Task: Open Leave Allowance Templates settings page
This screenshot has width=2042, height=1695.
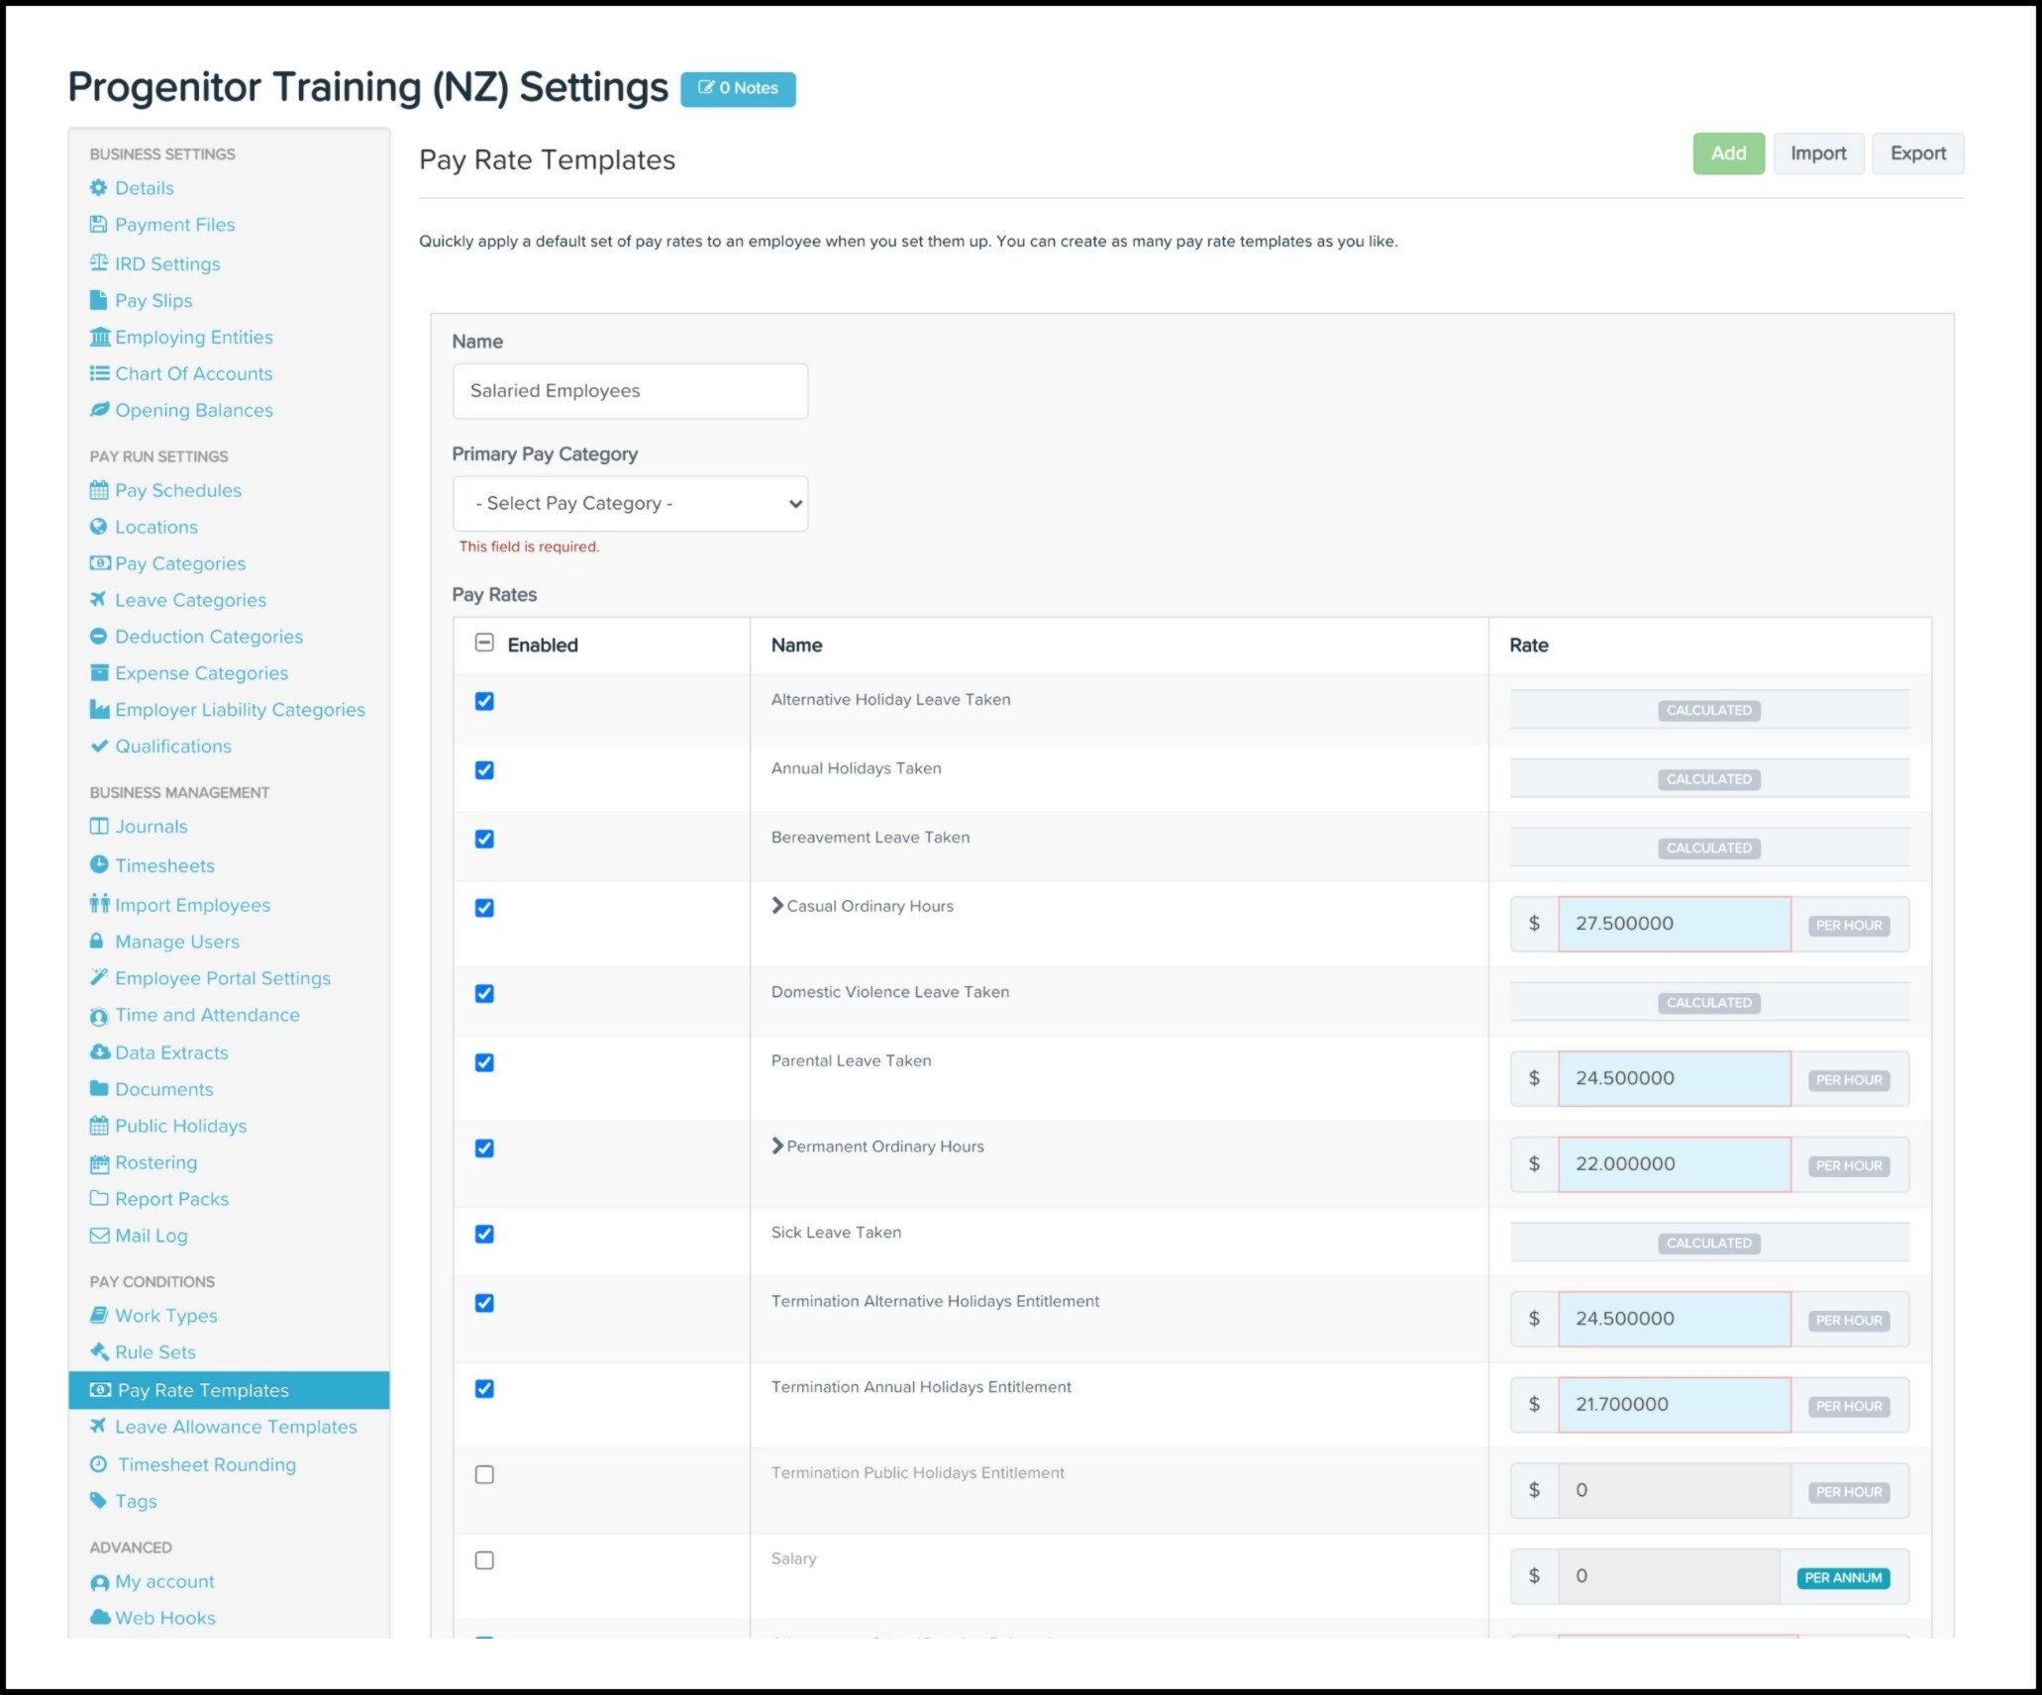Action: pos(236,1427)
